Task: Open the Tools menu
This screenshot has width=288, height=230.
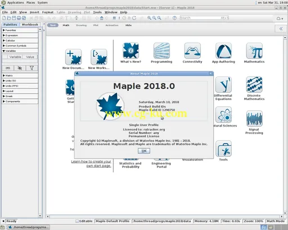Action: click(x=97, y=12)
